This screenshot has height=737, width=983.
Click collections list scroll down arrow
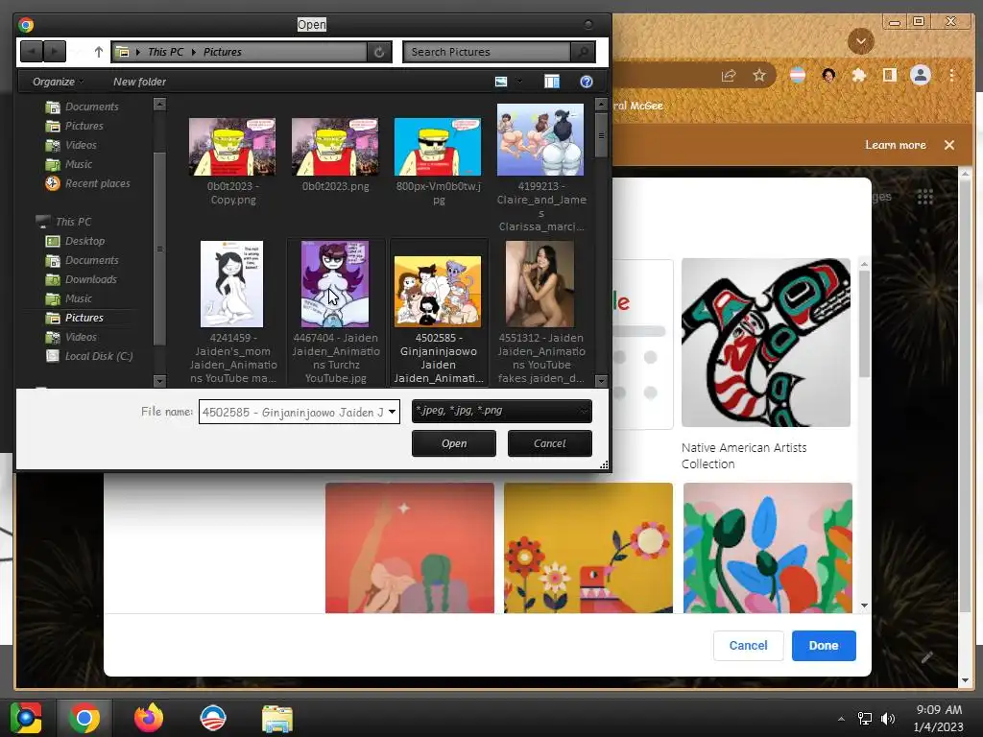(x=865, y=606)
